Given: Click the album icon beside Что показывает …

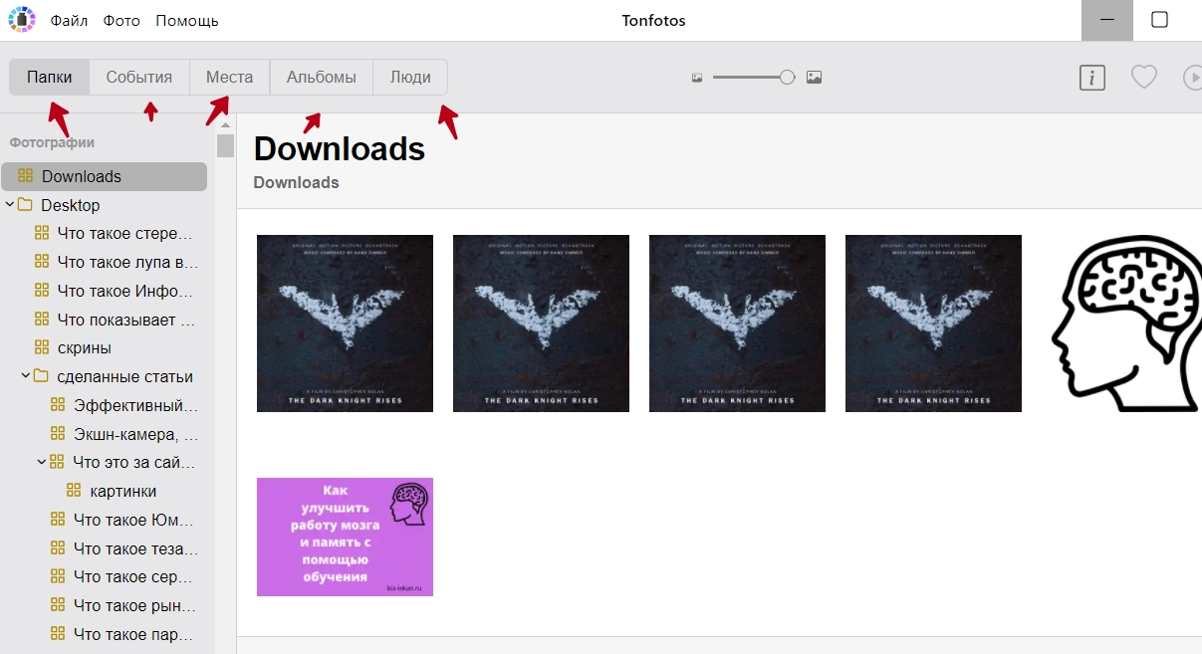Looking at the screenshot, I should (x=42, y=320).
